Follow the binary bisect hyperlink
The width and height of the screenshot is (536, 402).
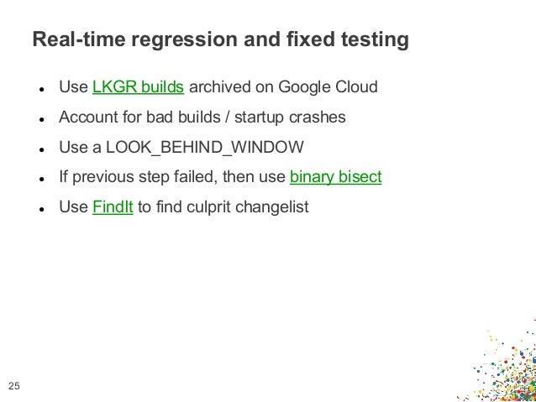pos(336,177)
